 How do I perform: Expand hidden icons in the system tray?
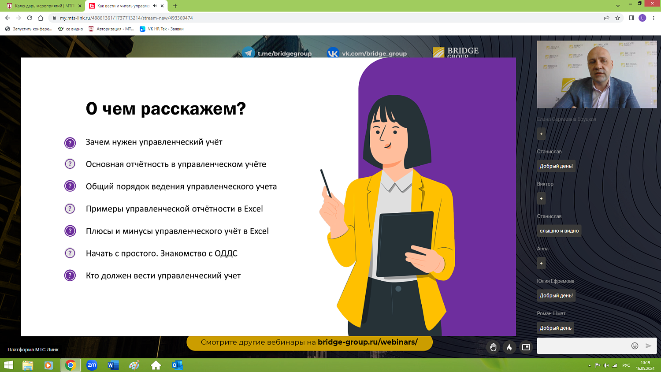589,365
